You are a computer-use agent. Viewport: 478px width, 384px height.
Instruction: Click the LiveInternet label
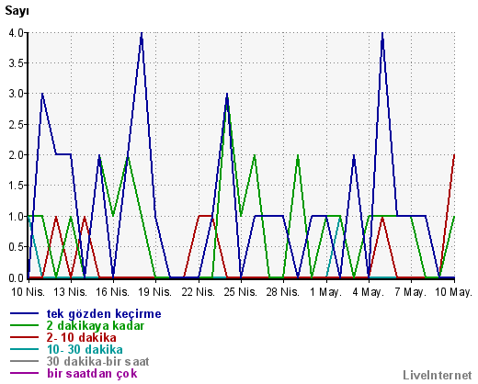[x=438, y=375]
